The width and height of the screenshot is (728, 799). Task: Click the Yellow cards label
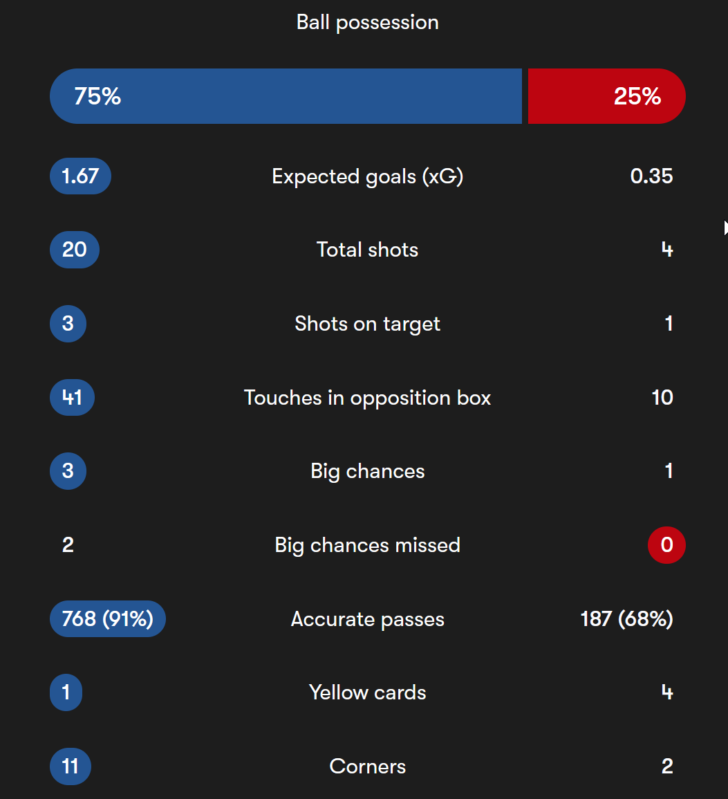tap(368, 692)
